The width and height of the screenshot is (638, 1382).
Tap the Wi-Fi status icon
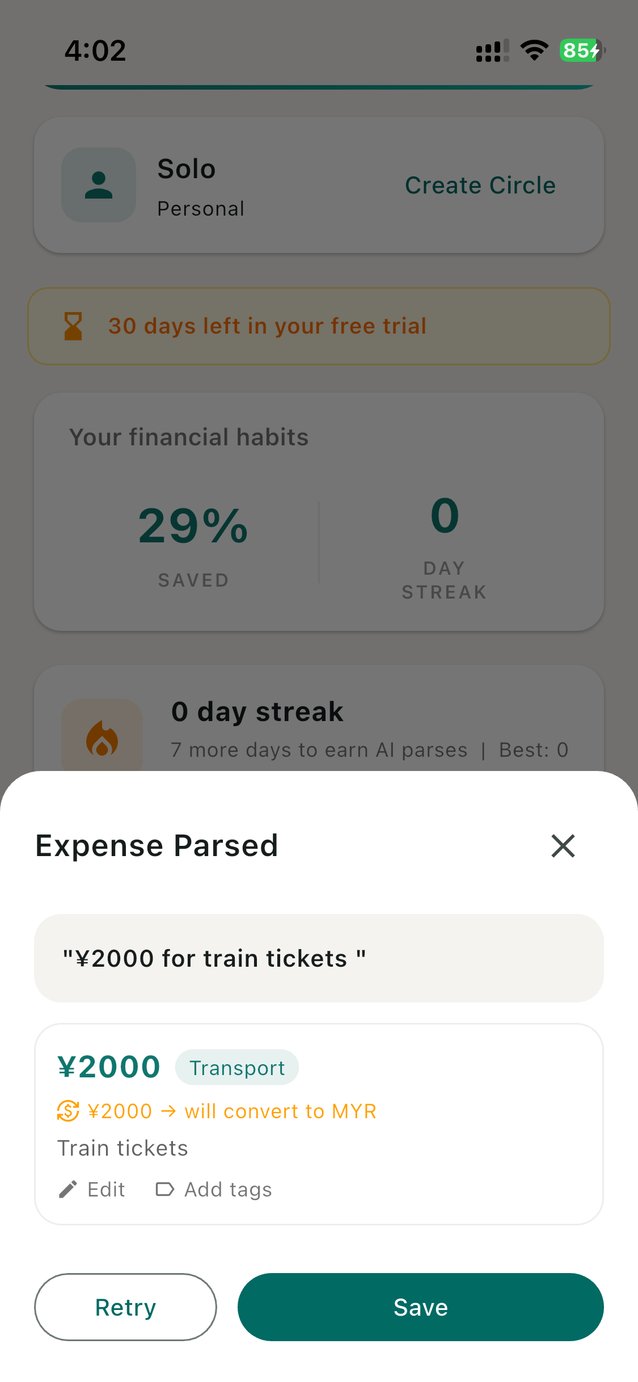[534, 50]
